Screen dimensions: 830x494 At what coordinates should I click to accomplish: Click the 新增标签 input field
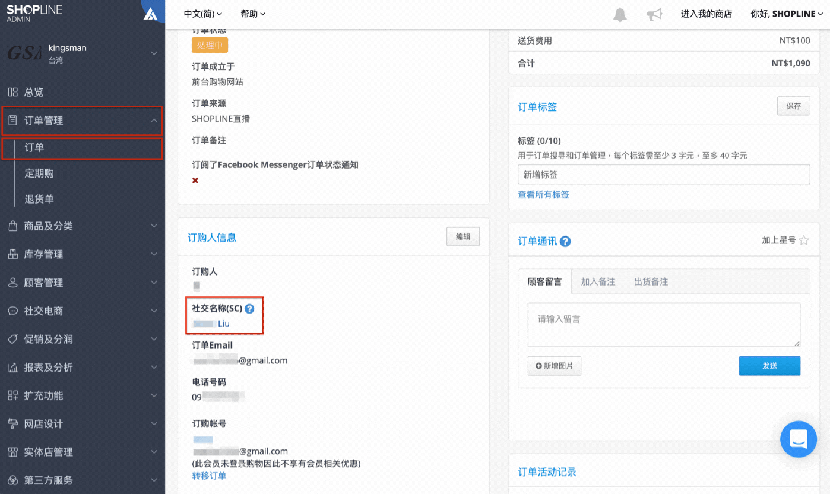click(664, 175)
